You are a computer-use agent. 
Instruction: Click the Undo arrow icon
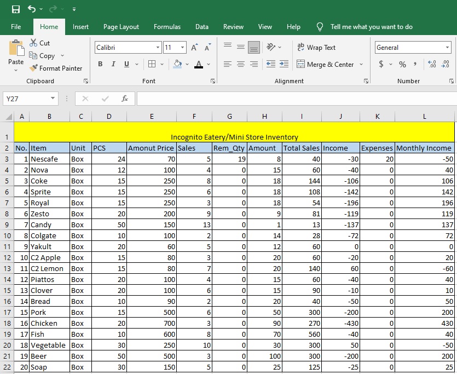click(x=32, y=9)
